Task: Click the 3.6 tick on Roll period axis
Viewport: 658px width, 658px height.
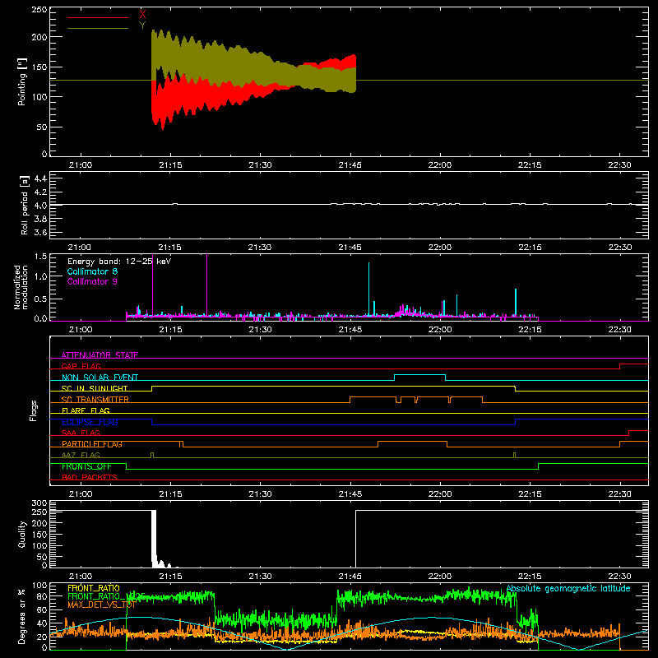Action: (x=40, y=232)
